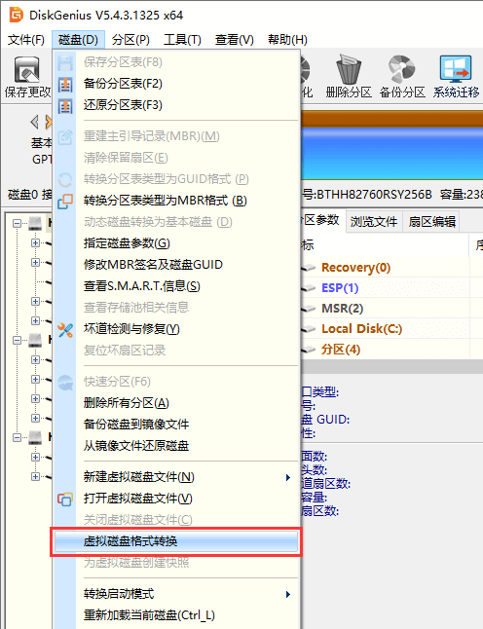The height and width of the screenshot is (629, 483).
Task: Click the Save Changes (保存更改) toolbar icon
Action: coord(27,69)
